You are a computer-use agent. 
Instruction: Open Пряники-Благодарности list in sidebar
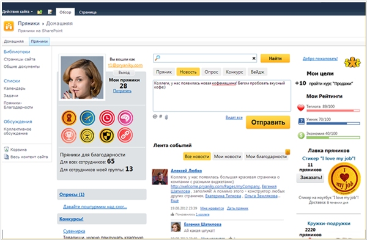click(18, 105)
